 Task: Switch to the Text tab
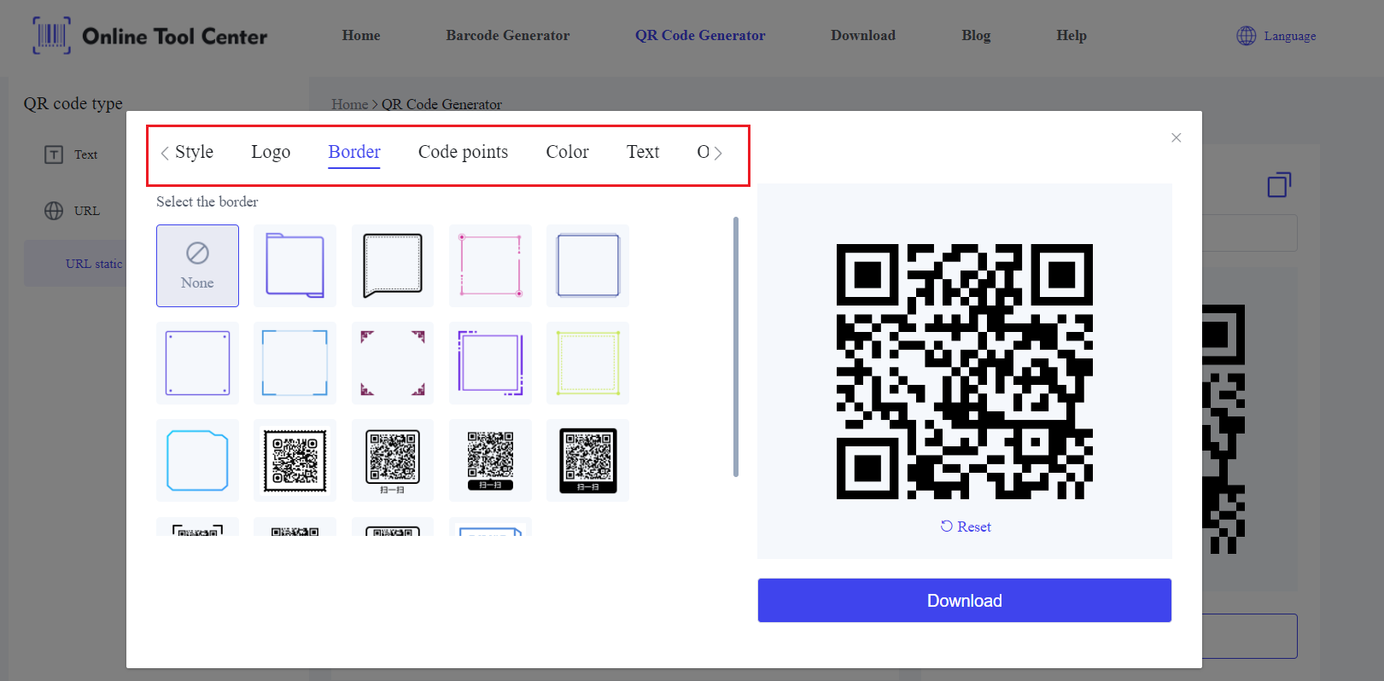pyautogui.click(x=643, y=152)
